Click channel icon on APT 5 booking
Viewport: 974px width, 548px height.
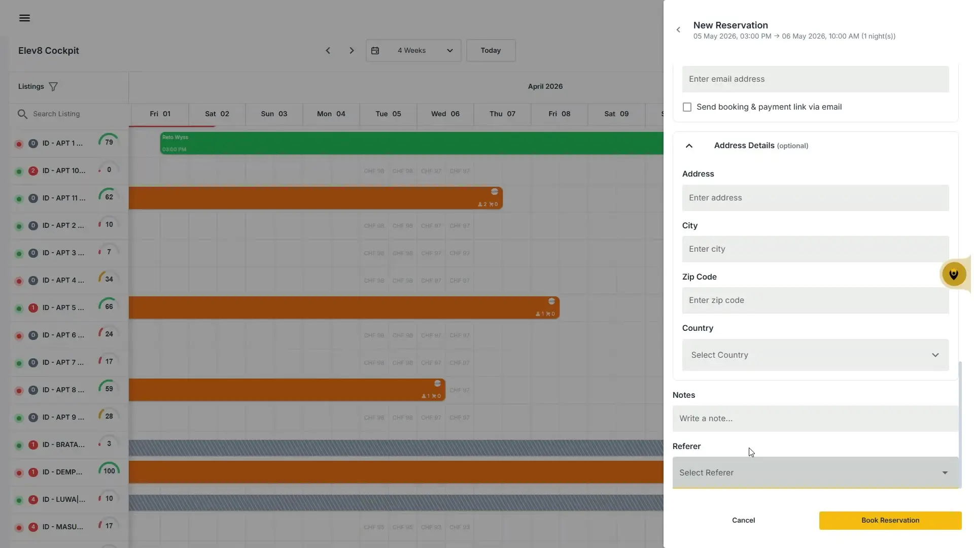[551, 301]
